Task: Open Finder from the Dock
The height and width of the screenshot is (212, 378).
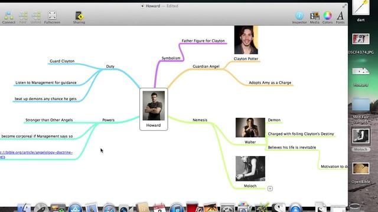Action: (24, 208)
